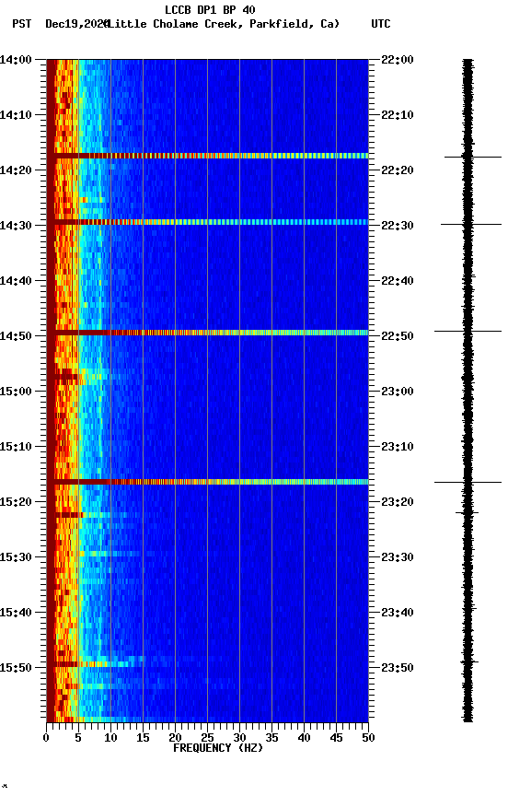Click the broadband spectrogram band at 14:30
The width and height of the screenshot is (508, 796).
(207, 222)
